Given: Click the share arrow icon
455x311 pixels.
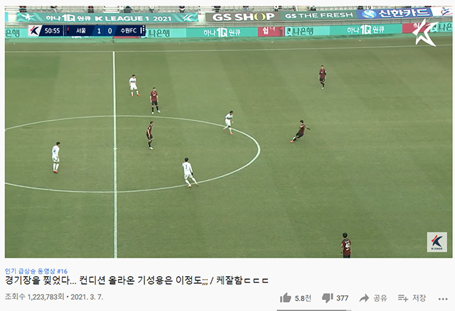Looking at the screenshot, I should tap(364, 298).
